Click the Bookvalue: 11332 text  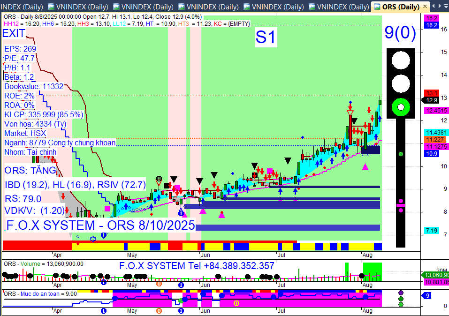(33, 86)
